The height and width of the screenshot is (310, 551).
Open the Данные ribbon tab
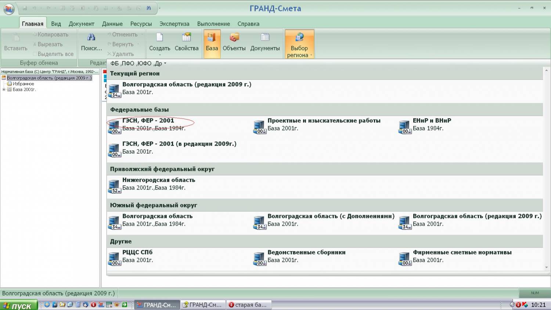[x=112, y=24]
